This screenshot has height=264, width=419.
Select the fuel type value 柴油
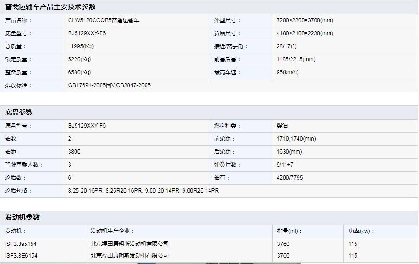point(282,126)
